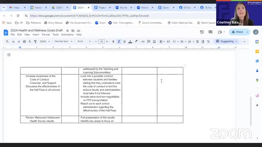Open the comments panel icon
The height and width of the screenshot is (147, 262).
click(x=210, y=32)
